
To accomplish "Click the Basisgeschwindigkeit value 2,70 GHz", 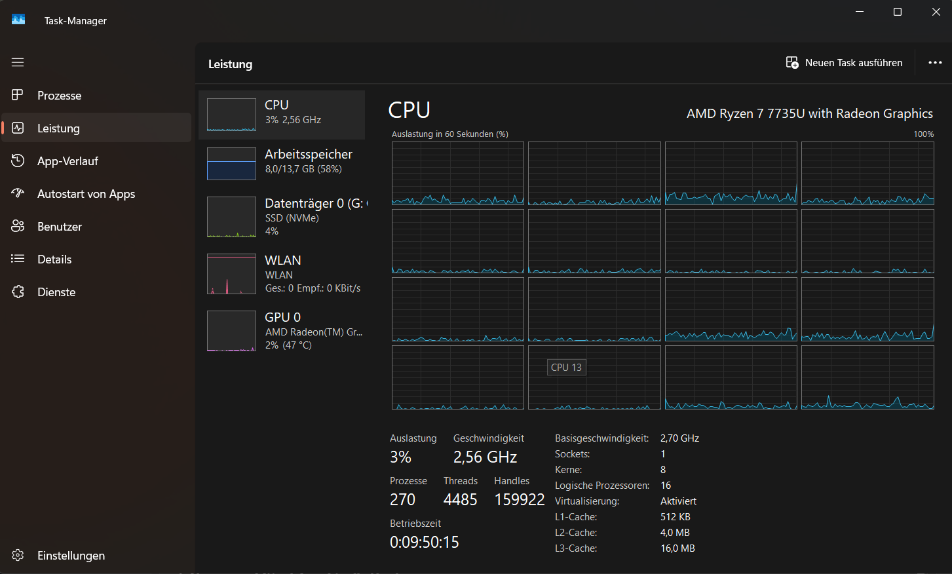I will (x=679, y=438).
